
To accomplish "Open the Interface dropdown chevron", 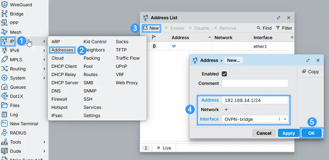I will (285, 119).
